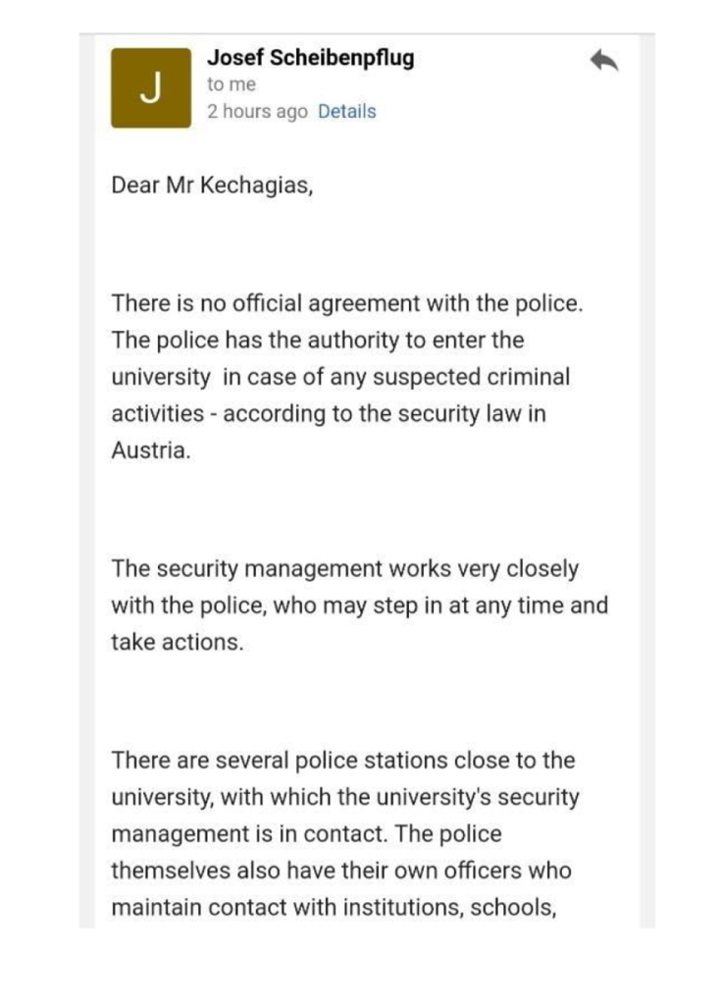Click line 'themselves also have their own officers'

coord(341,871)
